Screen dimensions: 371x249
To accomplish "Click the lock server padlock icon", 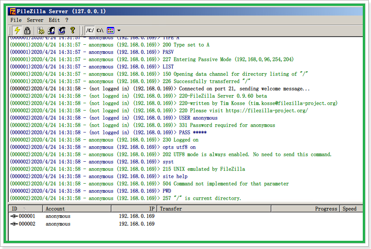I will point(27,30).
